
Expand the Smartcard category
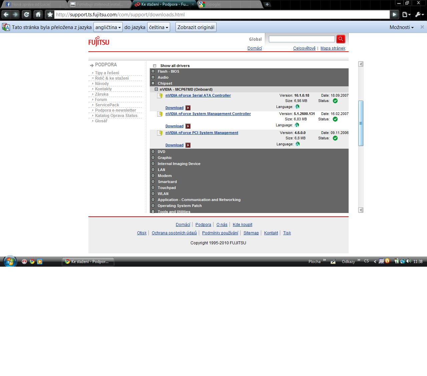pos(153,182)
